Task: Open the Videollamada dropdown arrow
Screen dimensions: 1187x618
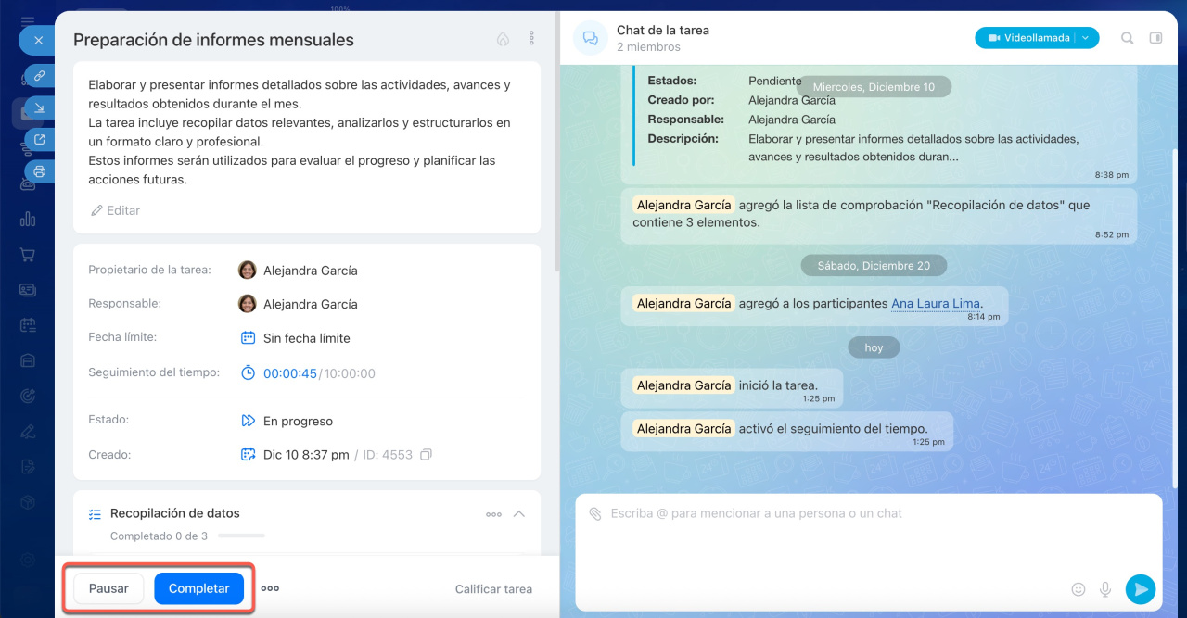Action: (1086, 38)
